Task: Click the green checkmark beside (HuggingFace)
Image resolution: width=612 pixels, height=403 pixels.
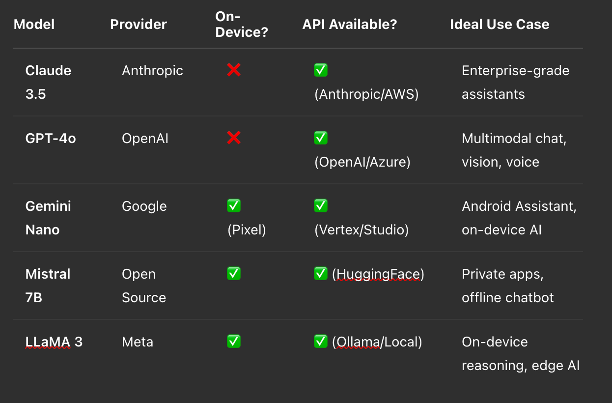Action: 321,274
